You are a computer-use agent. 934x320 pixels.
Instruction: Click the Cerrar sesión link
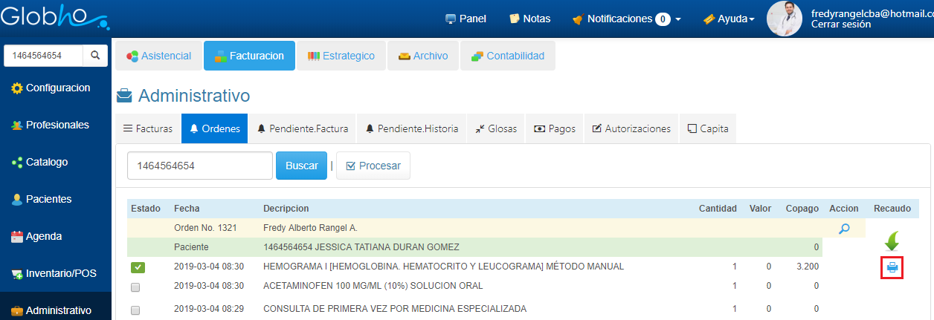pos(840,25)
